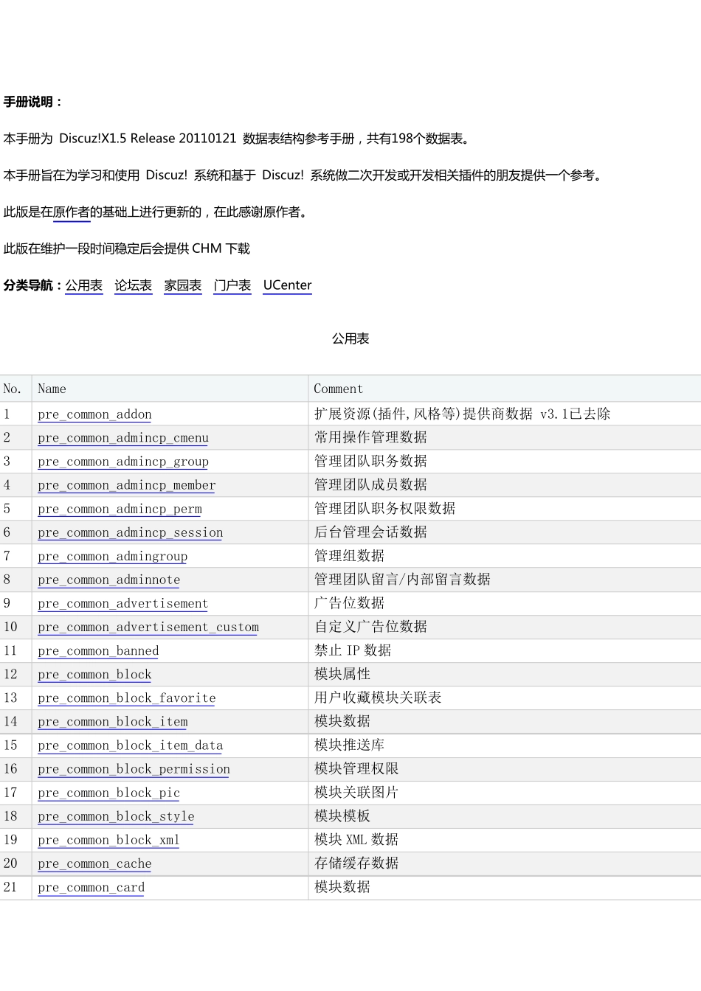
Task: Open the pre_common_advertisement table link
Action: click(123, 603)
